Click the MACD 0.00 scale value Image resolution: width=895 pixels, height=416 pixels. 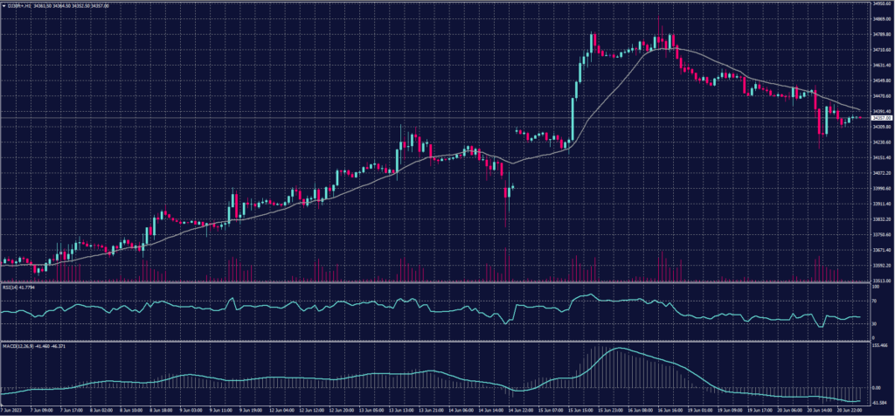point(876,387)
